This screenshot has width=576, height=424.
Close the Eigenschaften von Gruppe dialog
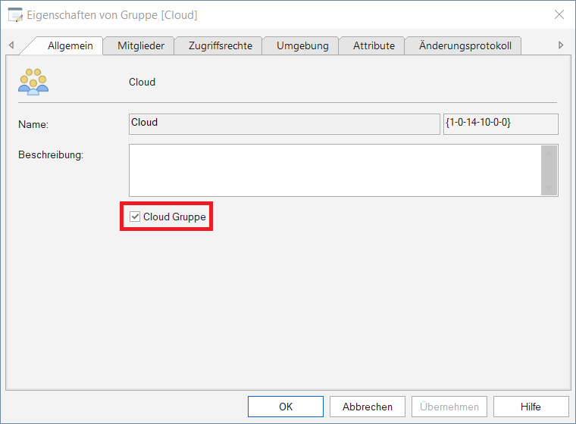click(x=559, y=14)
